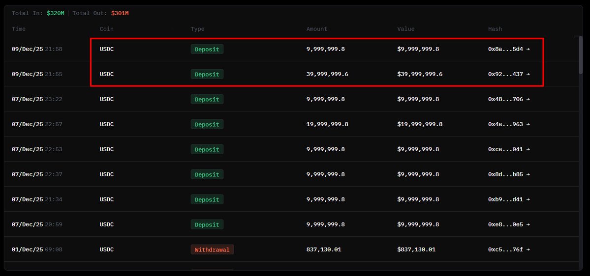Screen dimensions: 590x276
Task: Click the Total Out $301M value
Action: pyautogui.click(x=120, y=13)
